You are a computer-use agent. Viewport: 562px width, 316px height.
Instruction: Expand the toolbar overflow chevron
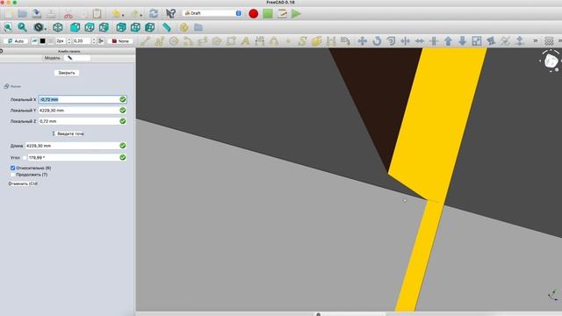pos(535,41)
